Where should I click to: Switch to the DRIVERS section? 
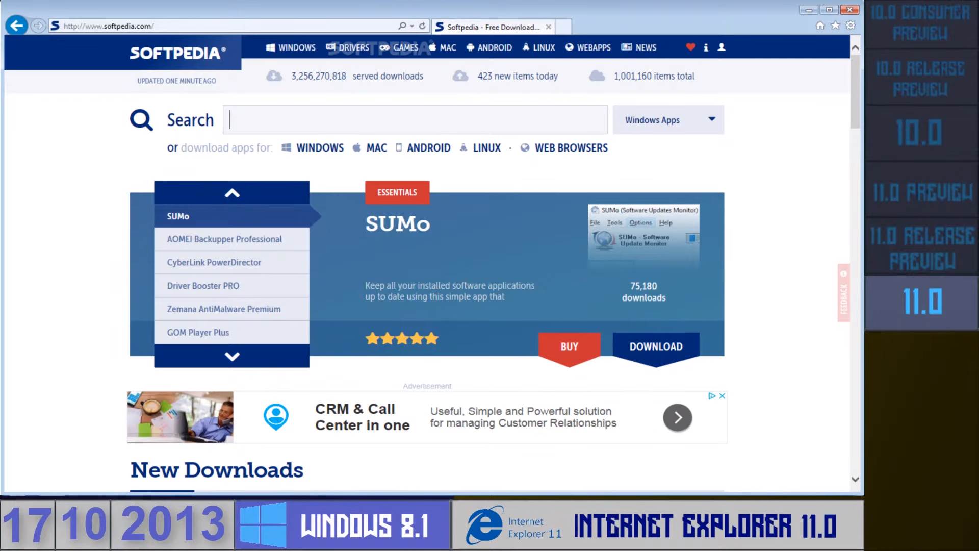(x=353, y=47)
